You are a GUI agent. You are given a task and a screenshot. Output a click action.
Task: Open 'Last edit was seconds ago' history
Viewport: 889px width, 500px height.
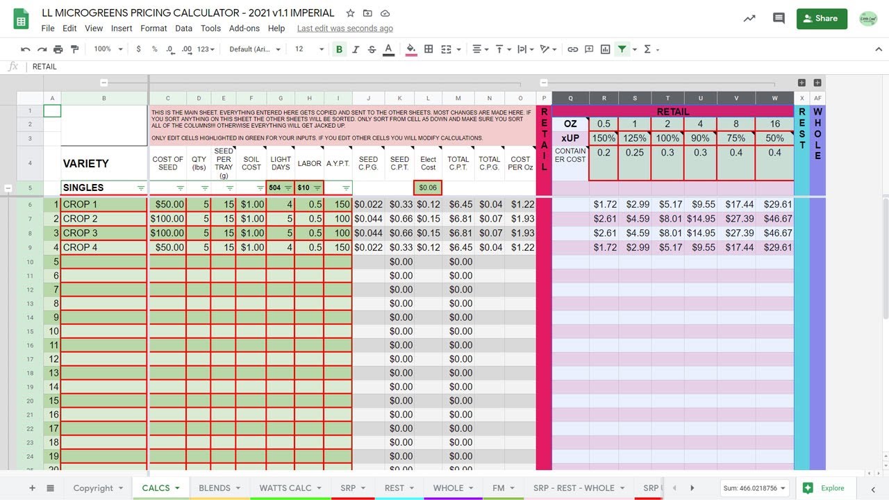[x=345, y=28]
